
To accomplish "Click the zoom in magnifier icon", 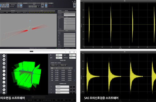I will [4, 86].
